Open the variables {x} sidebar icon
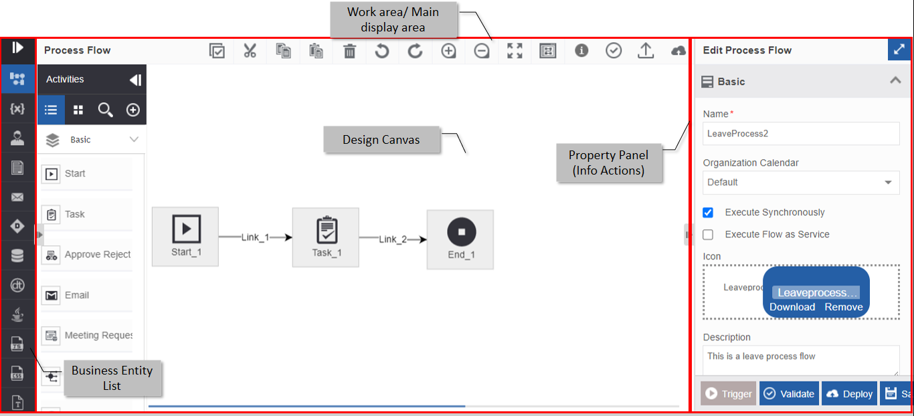Screen dimensions: 914x416 (x=18, y=108)
